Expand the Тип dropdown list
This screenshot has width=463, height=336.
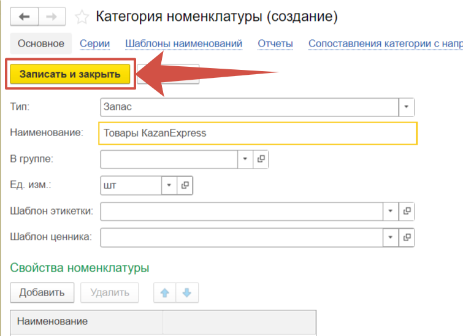407,107
